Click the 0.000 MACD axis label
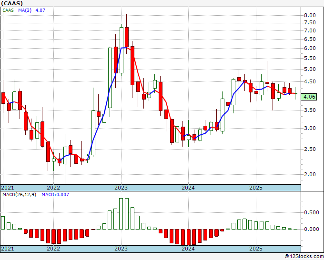Screen dimensions: 324x260 pos(312,229)
